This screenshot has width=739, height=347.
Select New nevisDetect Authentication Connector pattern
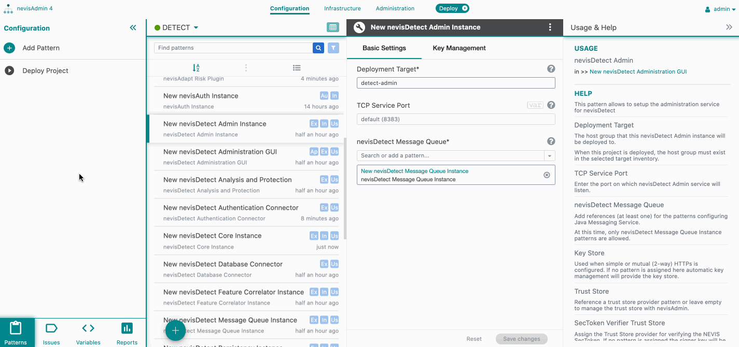tap(246, 213)
